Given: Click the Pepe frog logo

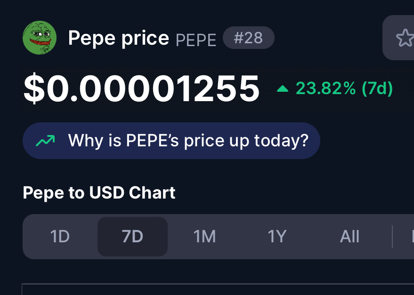Looking at the screenshot, I should (40, 38).
